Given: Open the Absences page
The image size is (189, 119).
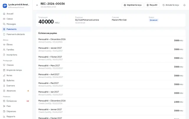Looking at the screenshot, I should (16, 91).
